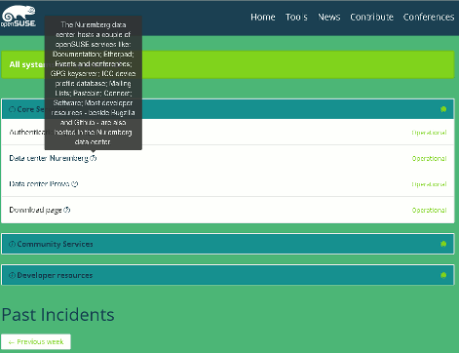Image resolution: width=459 pixels, height=353 pixels.
Task: Click the green status dot in Developer resources header
Action: (x=443, y=275)
